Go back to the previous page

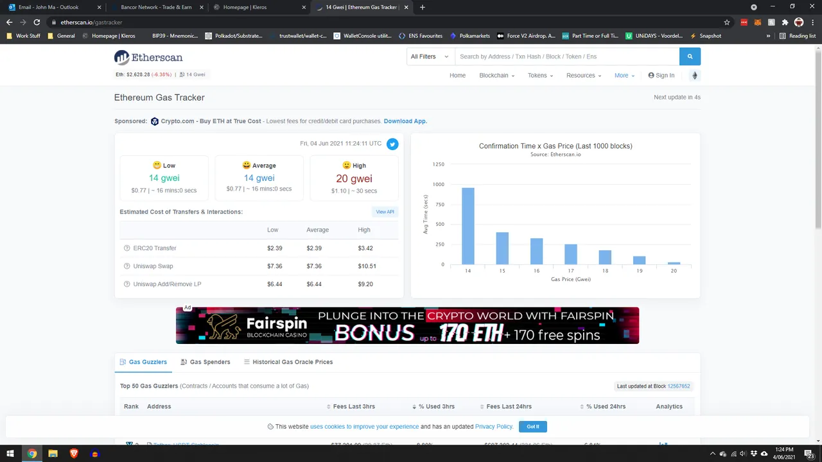tap(9, 22)
